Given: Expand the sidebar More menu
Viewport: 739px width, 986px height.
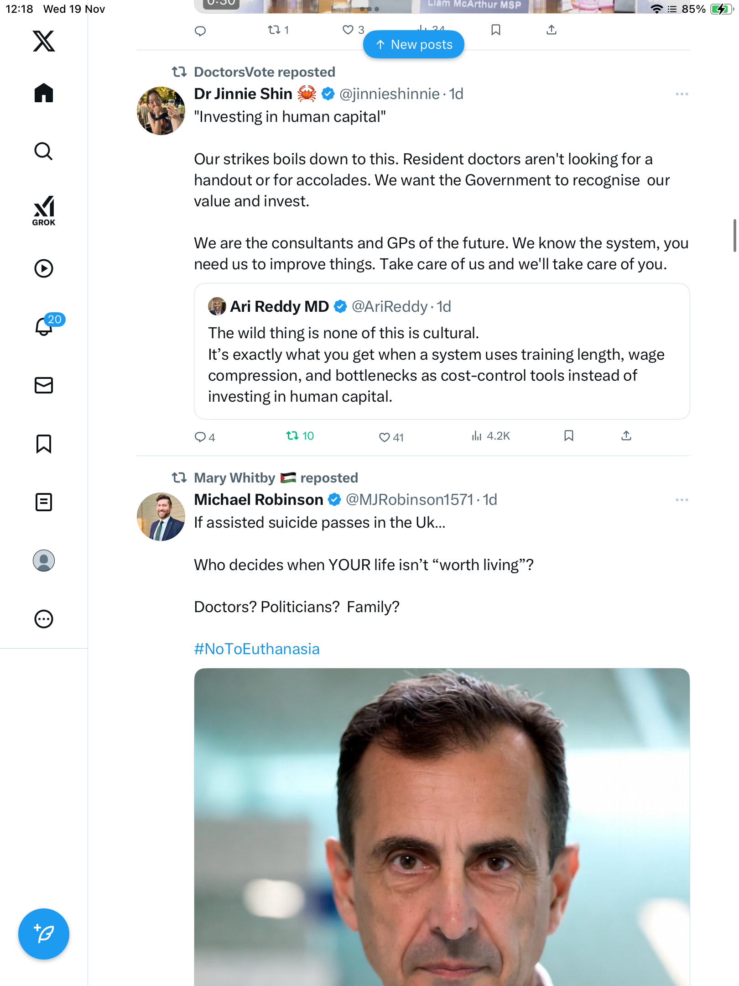Looking at the screenshot, I should point(44,619).
